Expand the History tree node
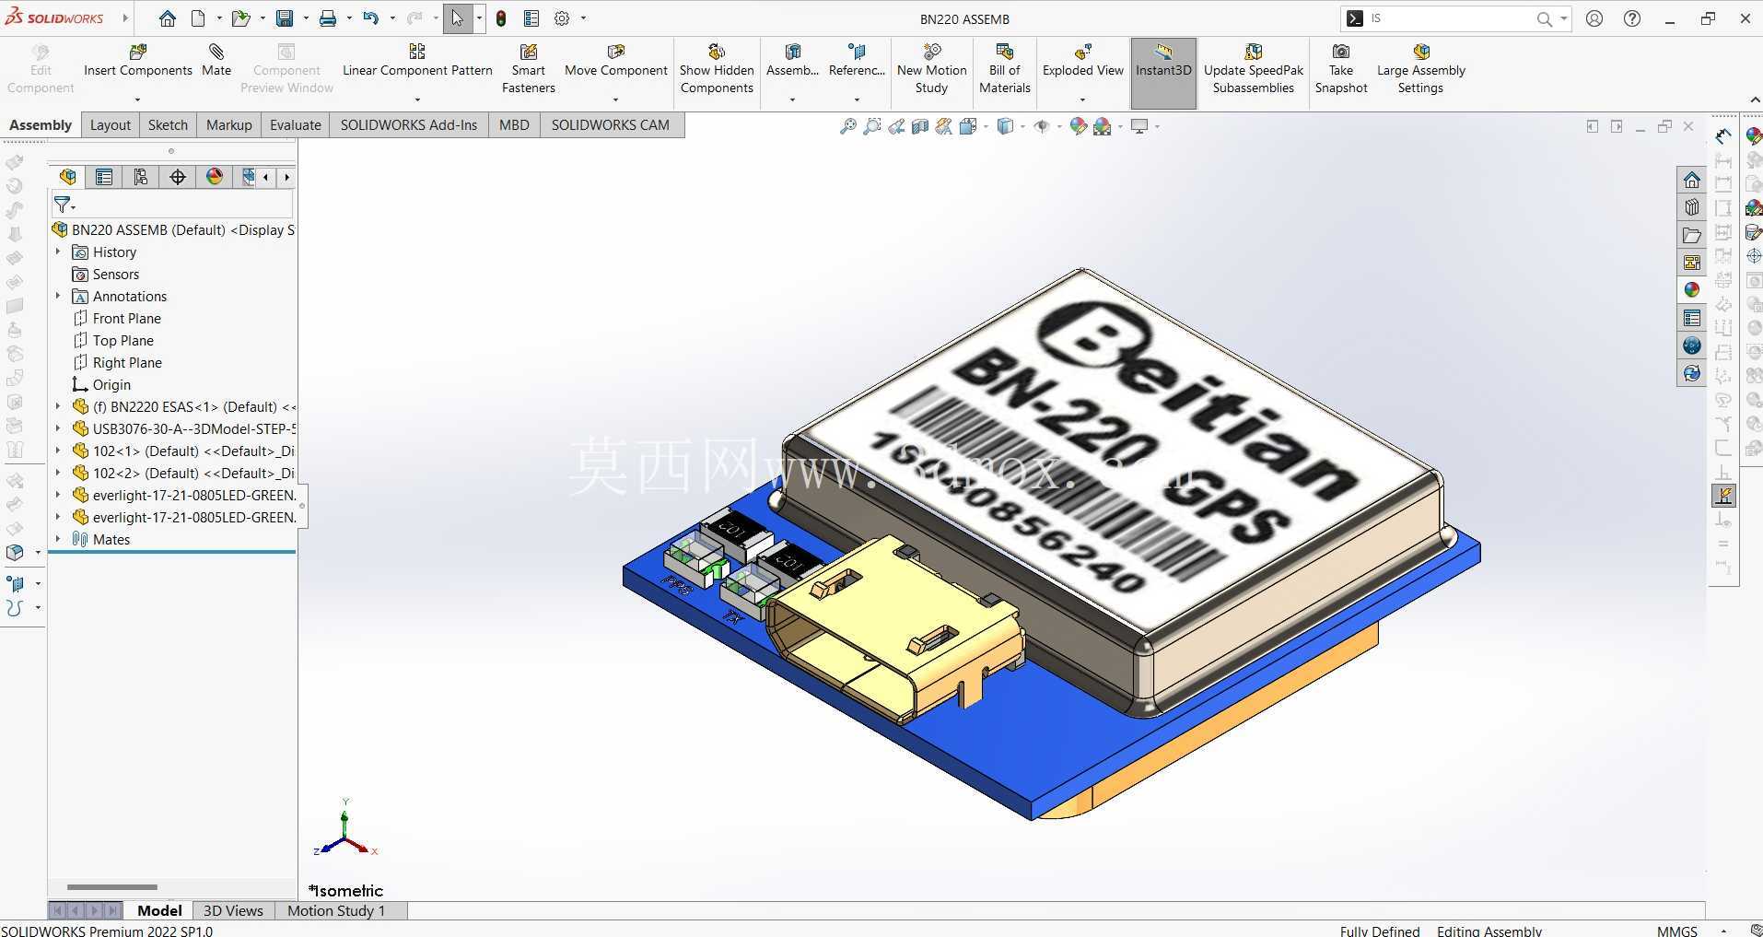The image size is (1763, 937). click(58, 252)
